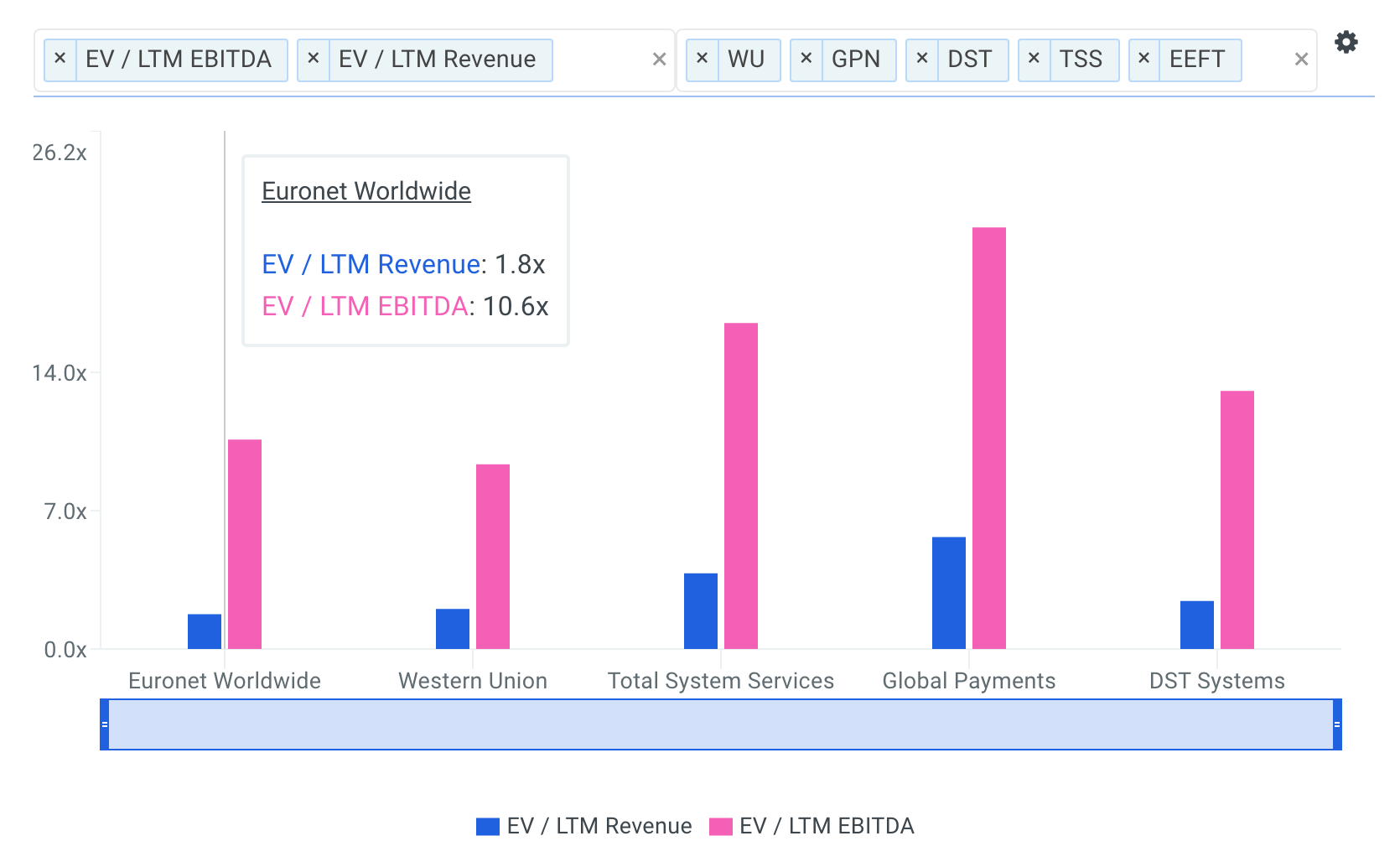Remove the EEFT ticker tag

coord(1143,60)
